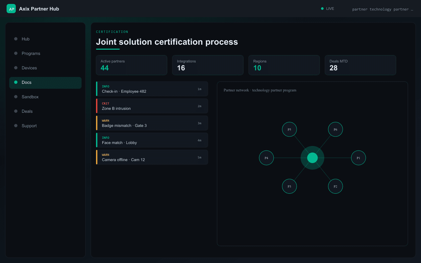Click the CERTIFICATION section label
Image resolution: width=421 pixels, height=263 pixels.
pyautogui.click(x=112, y=32)
